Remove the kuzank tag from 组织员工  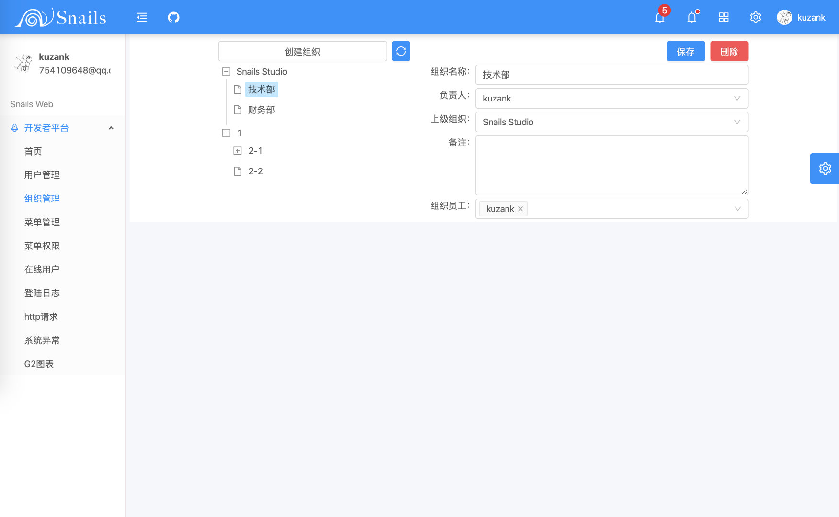[x=520, y=209]
